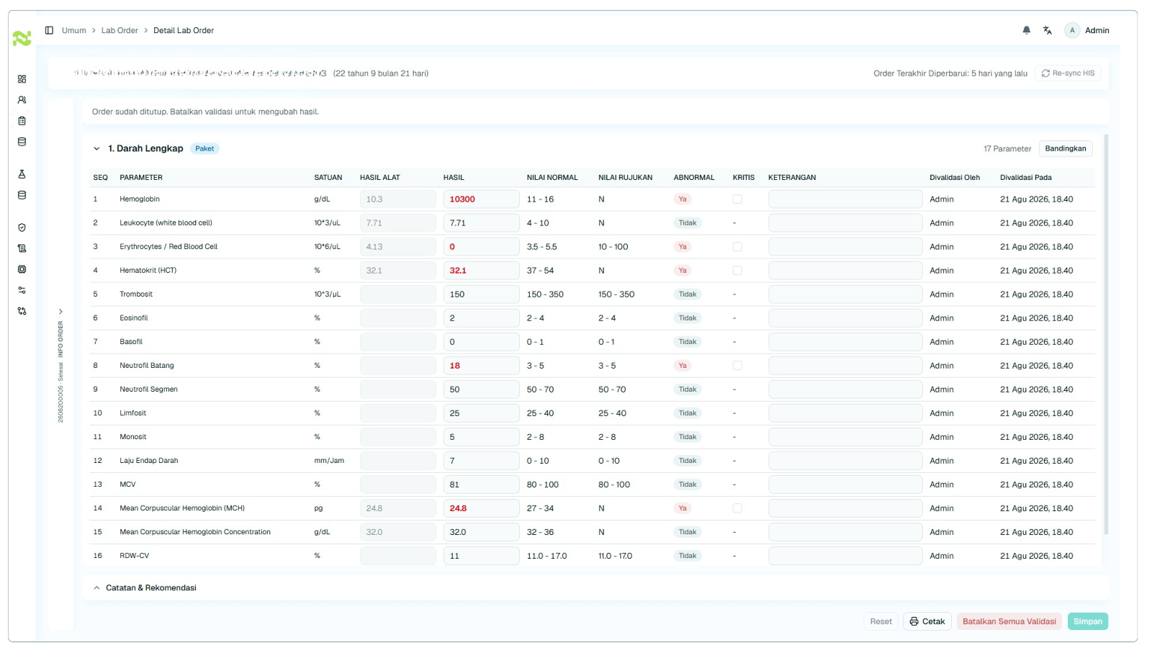The width and height of the screenshot is (1152, 648).
Task: Click Batalkan Semua Validasi button
Action: point(1009,621)
